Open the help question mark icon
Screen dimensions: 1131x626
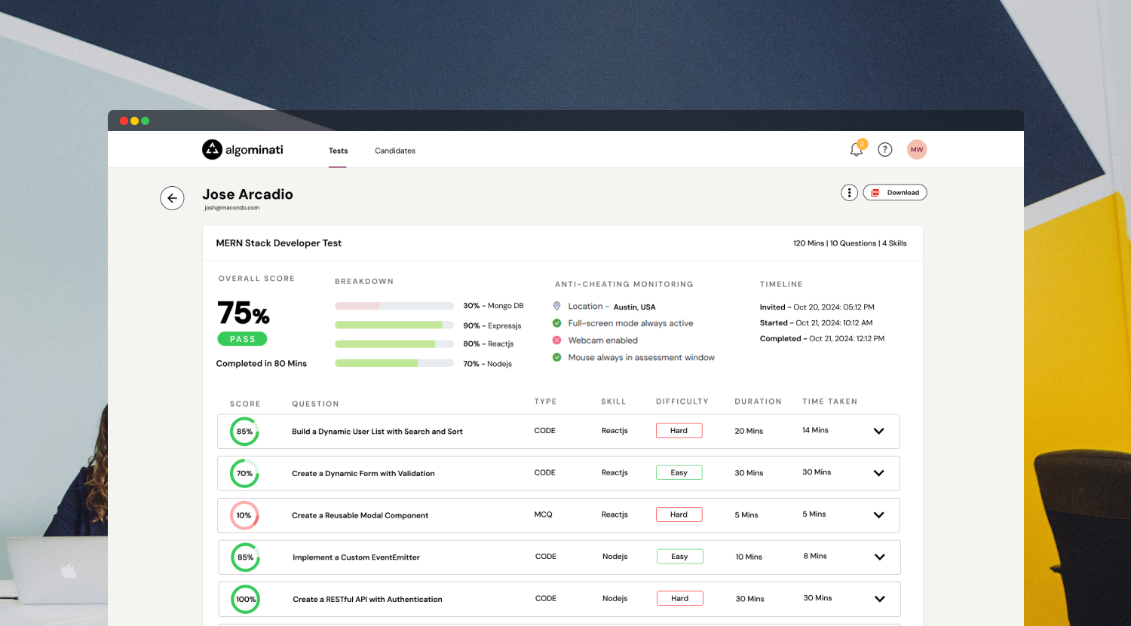click(x=885, y=150)
